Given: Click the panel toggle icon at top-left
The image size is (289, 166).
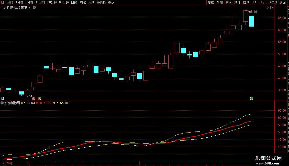Looking at the screenshot, I should [x=3, y=2].
